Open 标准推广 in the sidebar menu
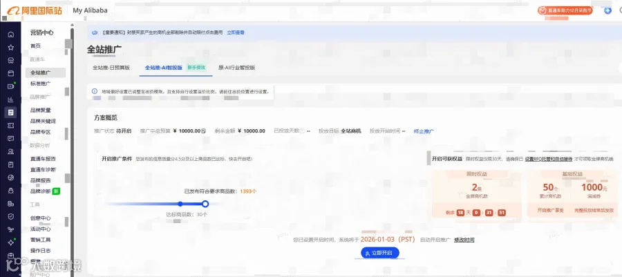The height and width of the screenshot is (277, 622). 41,84
